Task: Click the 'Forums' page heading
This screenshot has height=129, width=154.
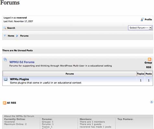Action: (x=10, y=3)
